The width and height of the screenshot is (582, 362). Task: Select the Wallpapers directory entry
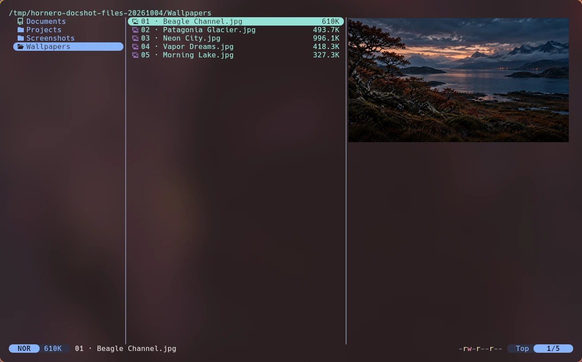tap(68, 46)
